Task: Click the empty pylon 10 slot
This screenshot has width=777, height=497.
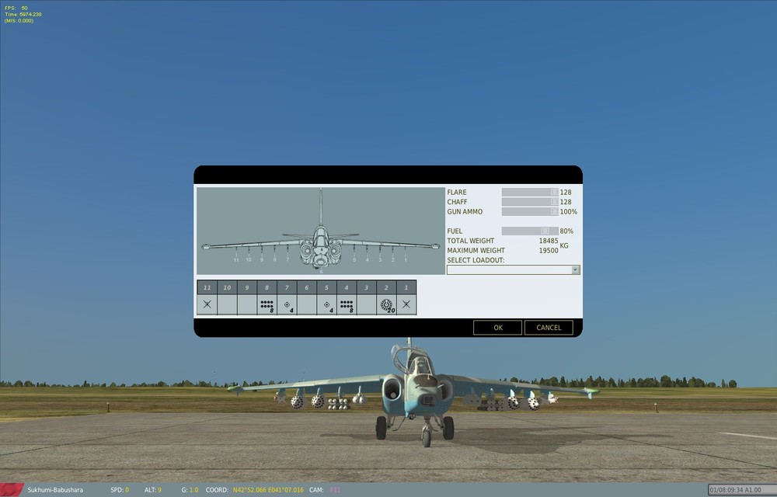Action: coord(227,304)
